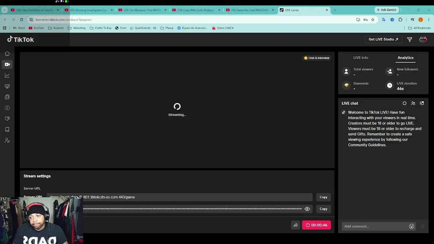Open the Marketing bookmarks folder

pos(77,28)
